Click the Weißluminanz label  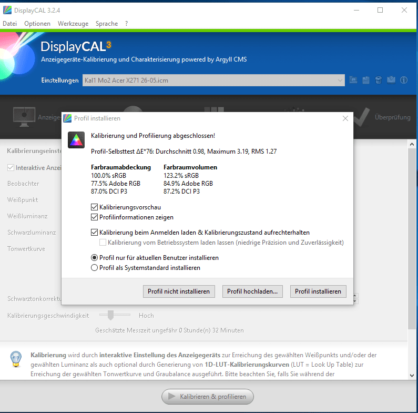[x=27, y=216]
